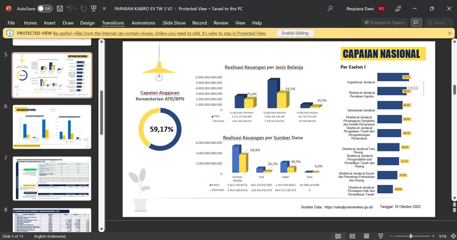
Task: Switch to Normal view in status bar
Action: point(338,236)
